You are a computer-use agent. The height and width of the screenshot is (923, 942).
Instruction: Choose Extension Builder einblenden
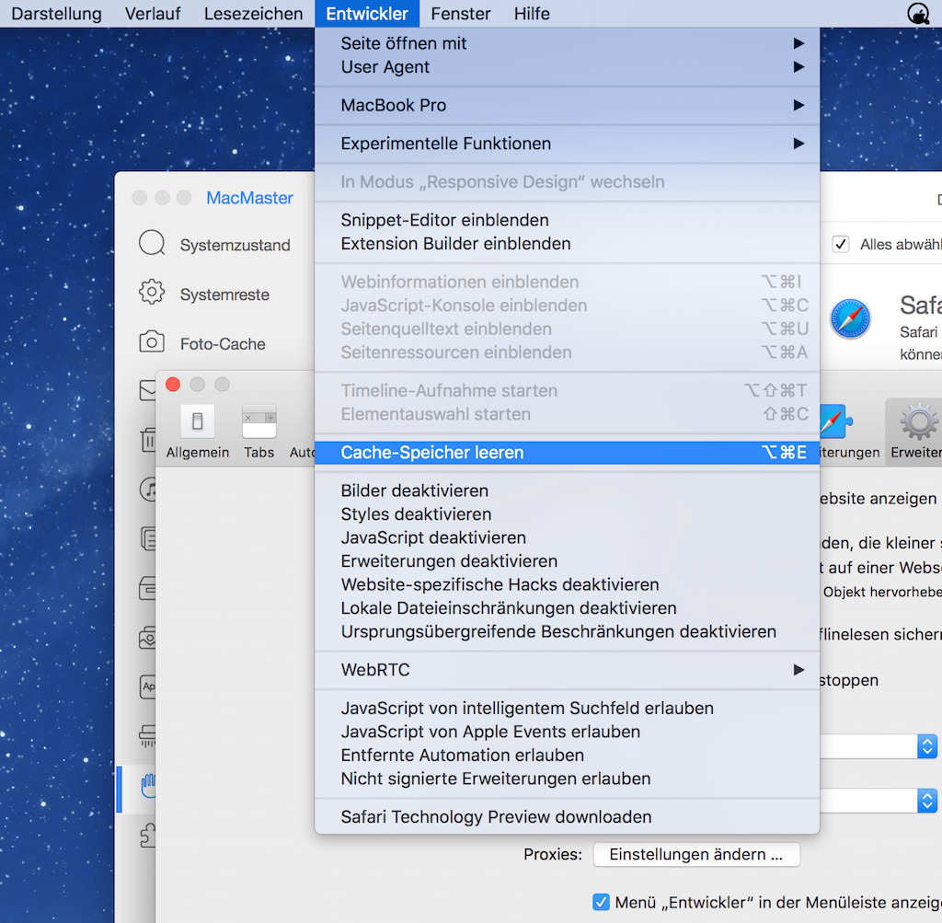[567, 243]
